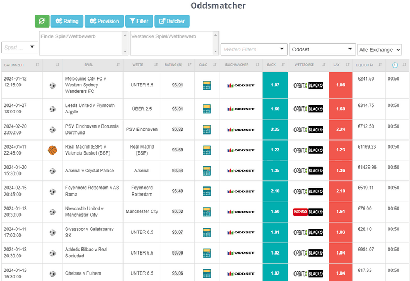Click back odds 2.25 for PSV Eindhoven
This screenshot has height=281, width=410.
click(275, 129)
